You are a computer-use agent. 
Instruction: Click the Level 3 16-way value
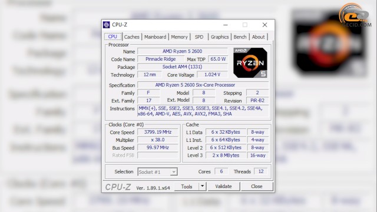click(258, 155)
